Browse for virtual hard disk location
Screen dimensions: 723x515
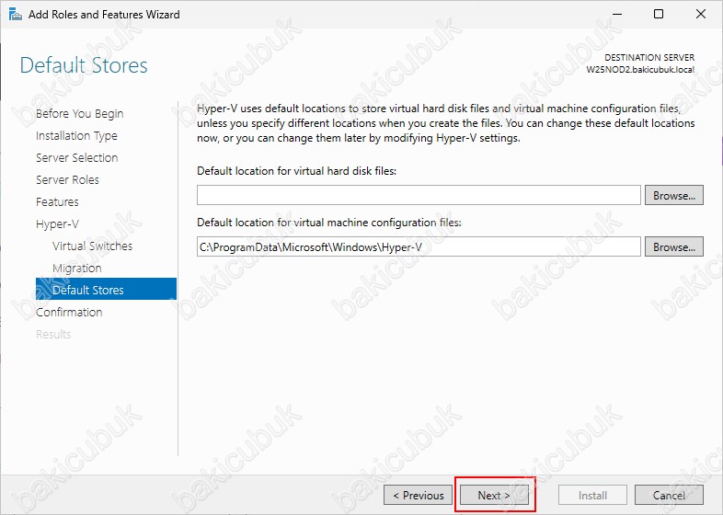coord(674,195)
